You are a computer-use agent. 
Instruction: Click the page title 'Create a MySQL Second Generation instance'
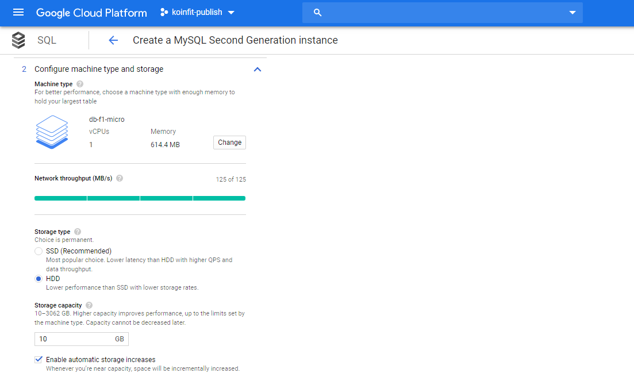tap(235, 40)
